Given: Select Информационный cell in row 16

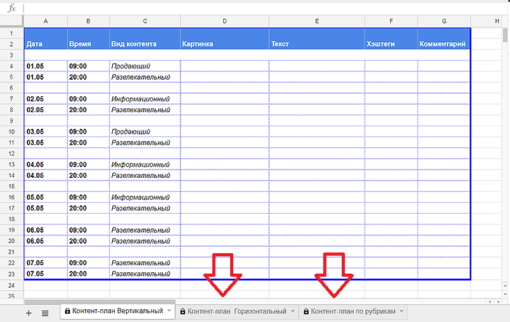Looking at the screenshot, I should point(145,197).
